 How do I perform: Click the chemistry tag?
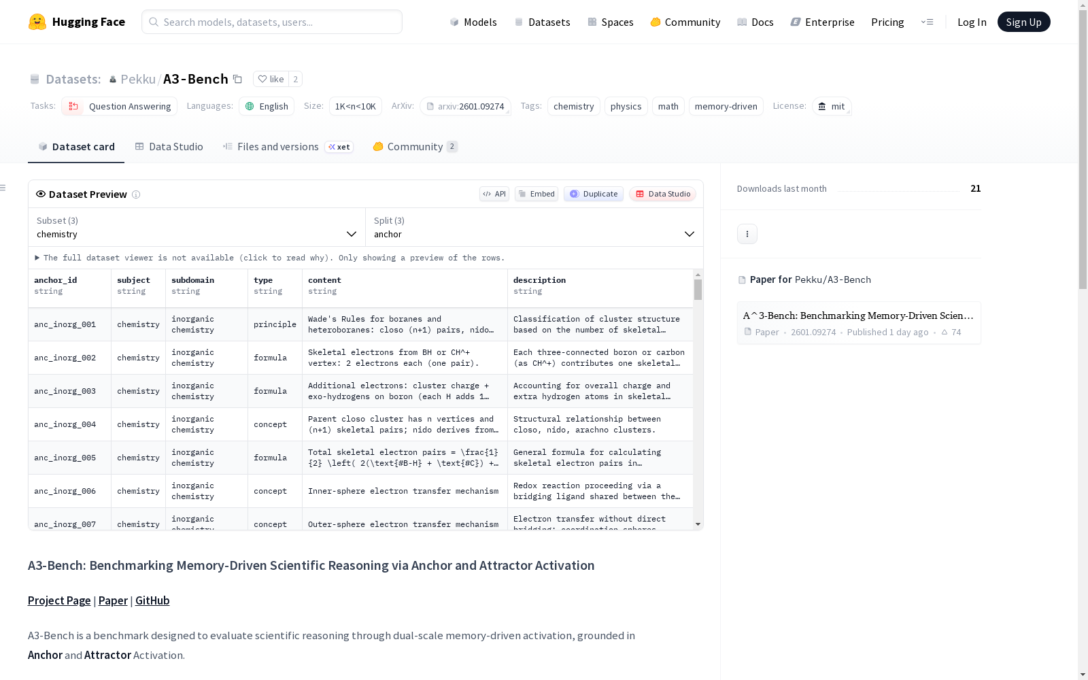coord(574,106)
